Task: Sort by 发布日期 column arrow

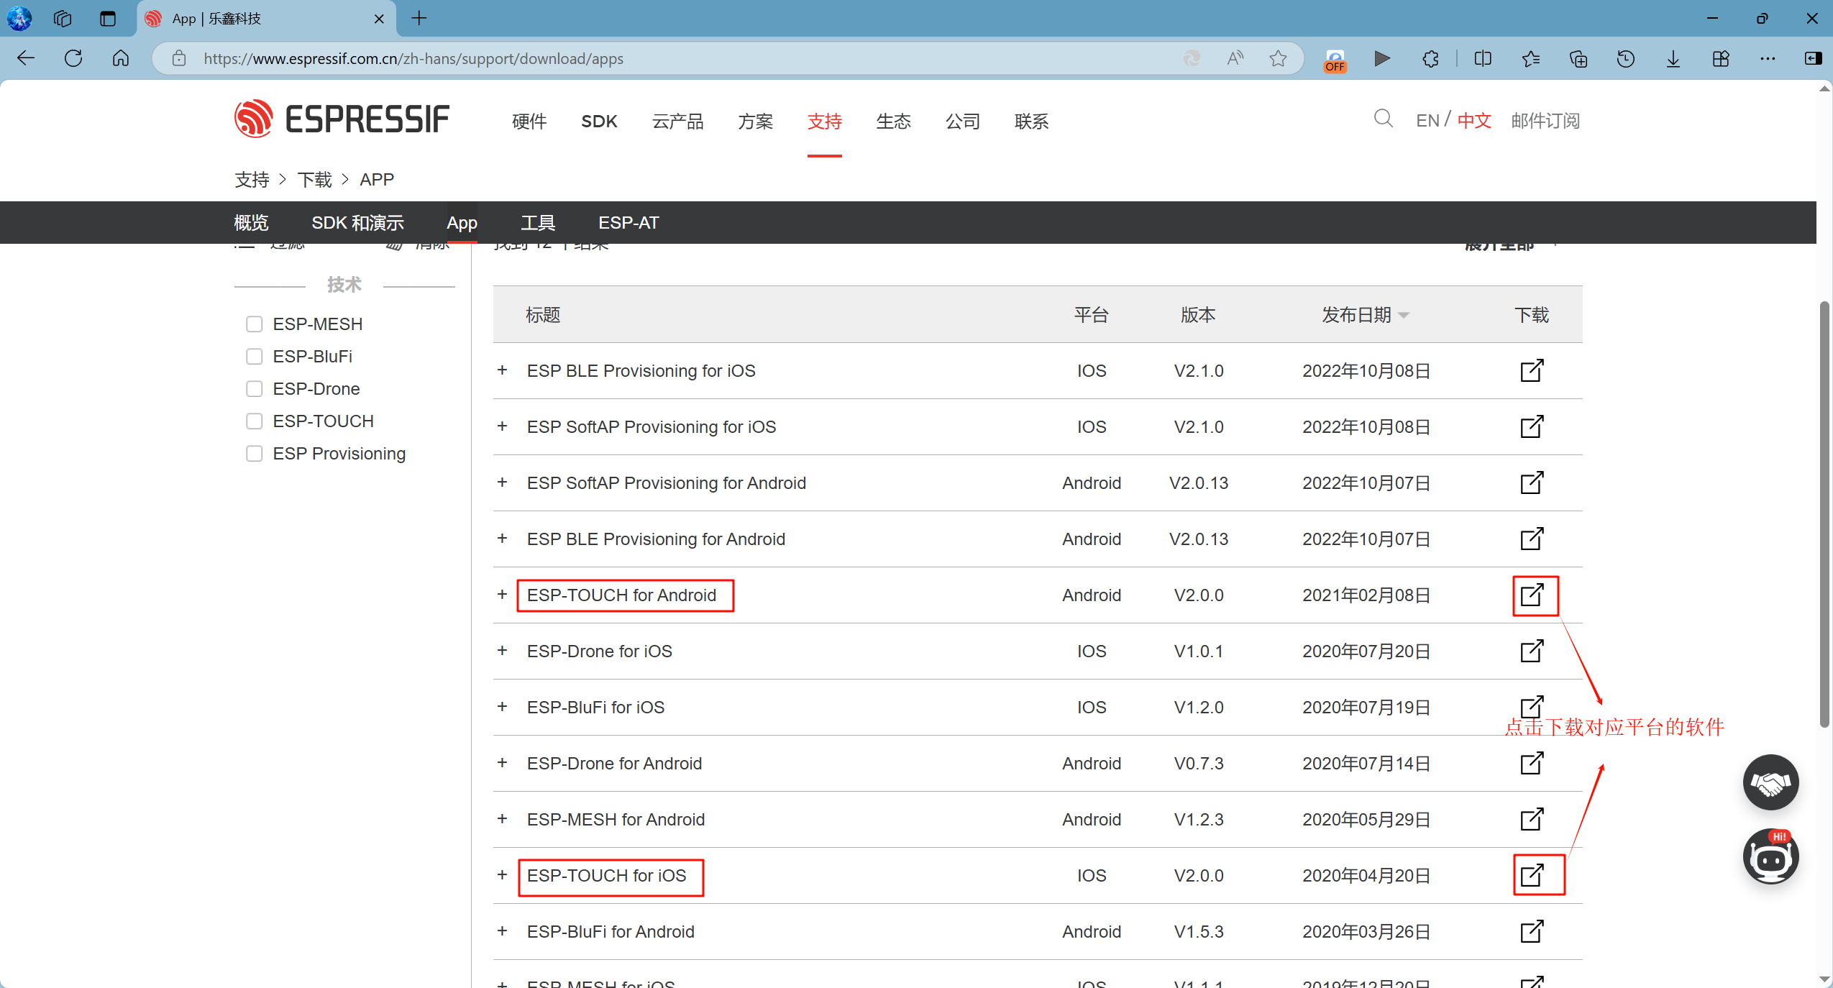Action: click(1404, 316)
